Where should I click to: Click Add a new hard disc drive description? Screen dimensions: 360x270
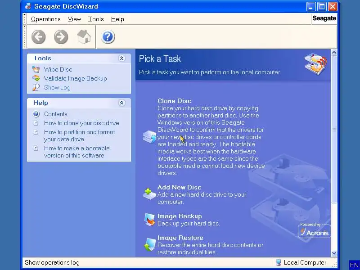pos(202,198)
